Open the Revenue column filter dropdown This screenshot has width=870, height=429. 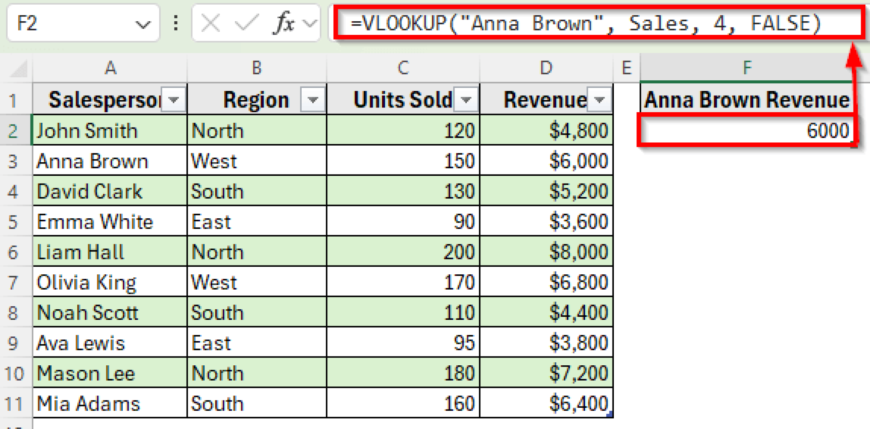click(x=599, y=100)
